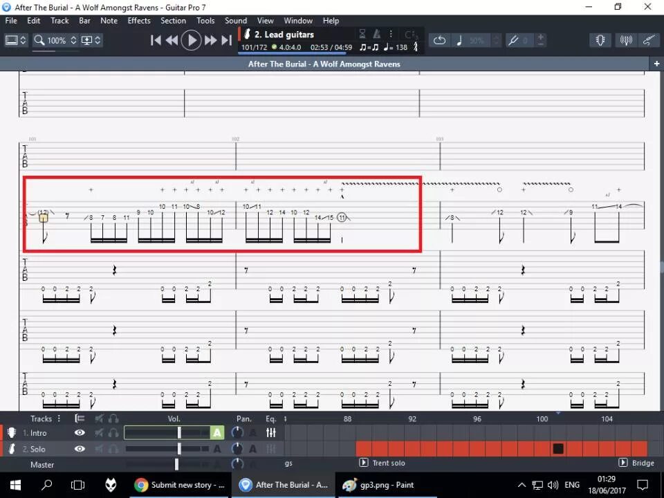Click the black current-bar block in Solo timeline
The image size is (664, 498).
[558, 448]
